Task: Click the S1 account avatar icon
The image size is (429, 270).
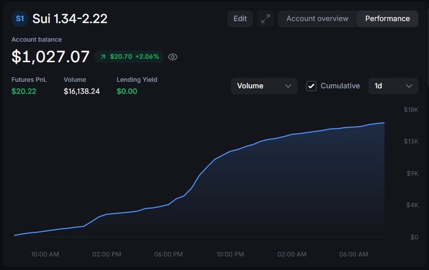Action: (20, 19)
